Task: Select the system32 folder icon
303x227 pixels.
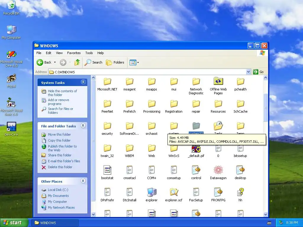Action: (196, 126)
